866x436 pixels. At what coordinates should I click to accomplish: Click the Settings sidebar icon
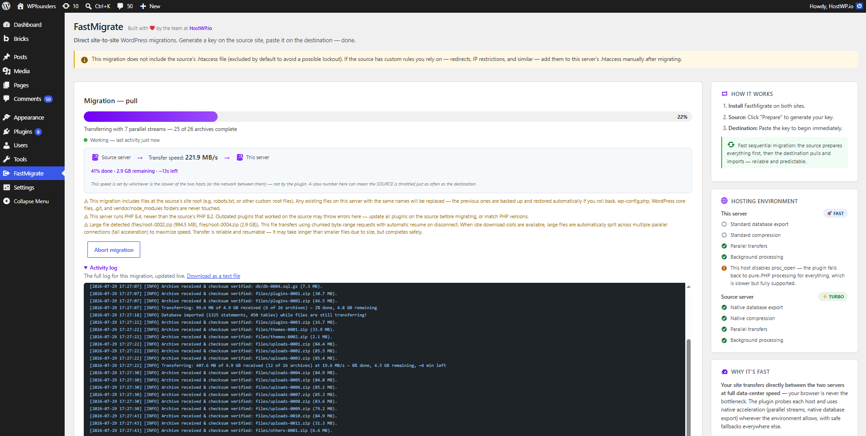point(6,187)
